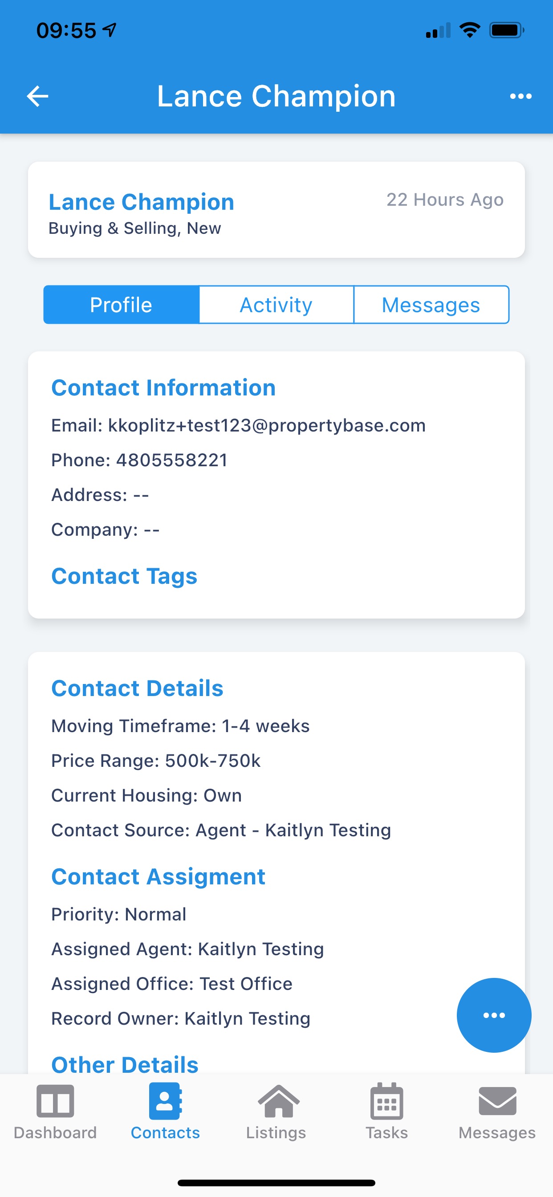Tap the battery indicator in status bar
The image size is (553, 1197).
pos(507,30)
